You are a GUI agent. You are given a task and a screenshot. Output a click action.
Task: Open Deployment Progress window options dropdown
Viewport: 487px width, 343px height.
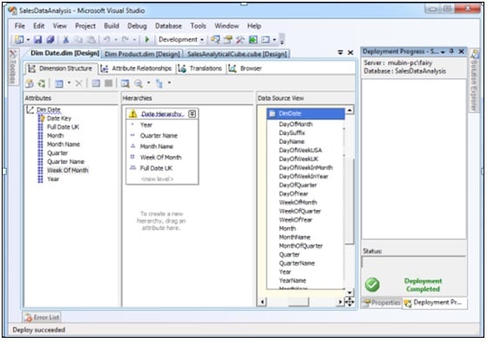(443, 52)
